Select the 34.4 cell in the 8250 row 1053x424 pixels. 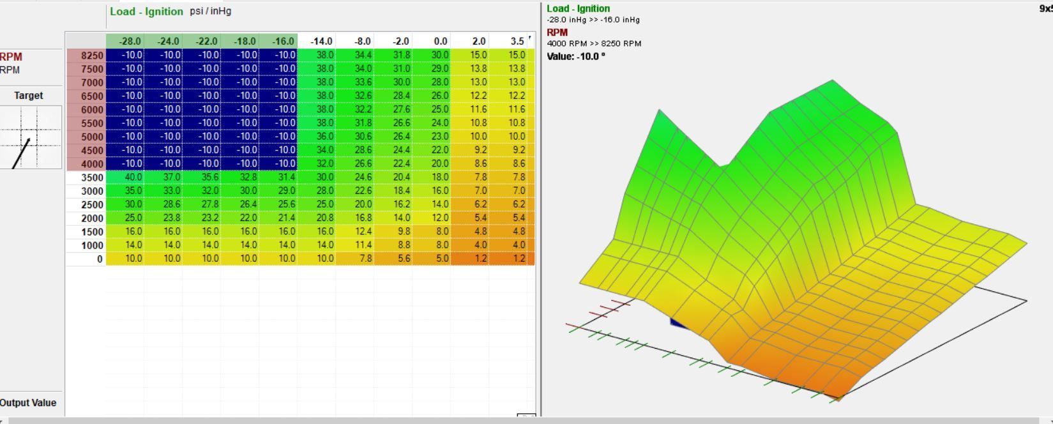(x=355, y=56)
